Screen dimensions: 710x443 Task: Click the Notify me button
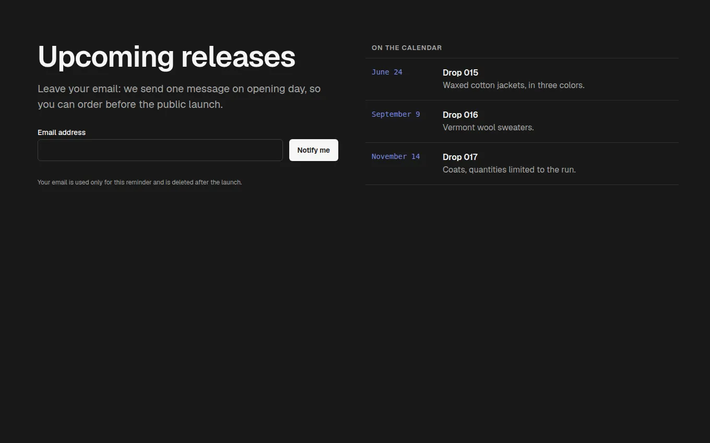(x=314, y=150)
